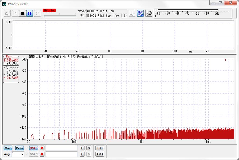Show THD measurement

[x=99, y=148]
